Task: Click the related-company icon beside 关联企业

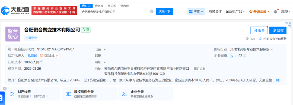Action: point(41,56)
